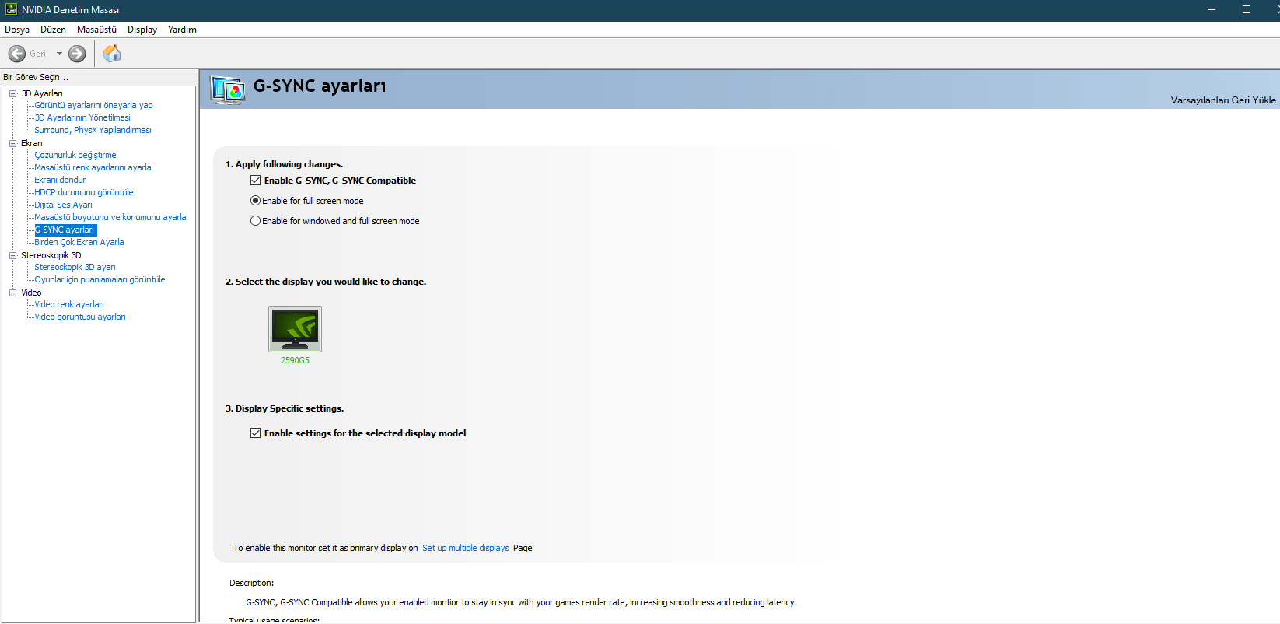This screenshot has width=1280, height=624.
Task: Open 3D Ayarlarının Yönetilmesi page
Action: 82,117
